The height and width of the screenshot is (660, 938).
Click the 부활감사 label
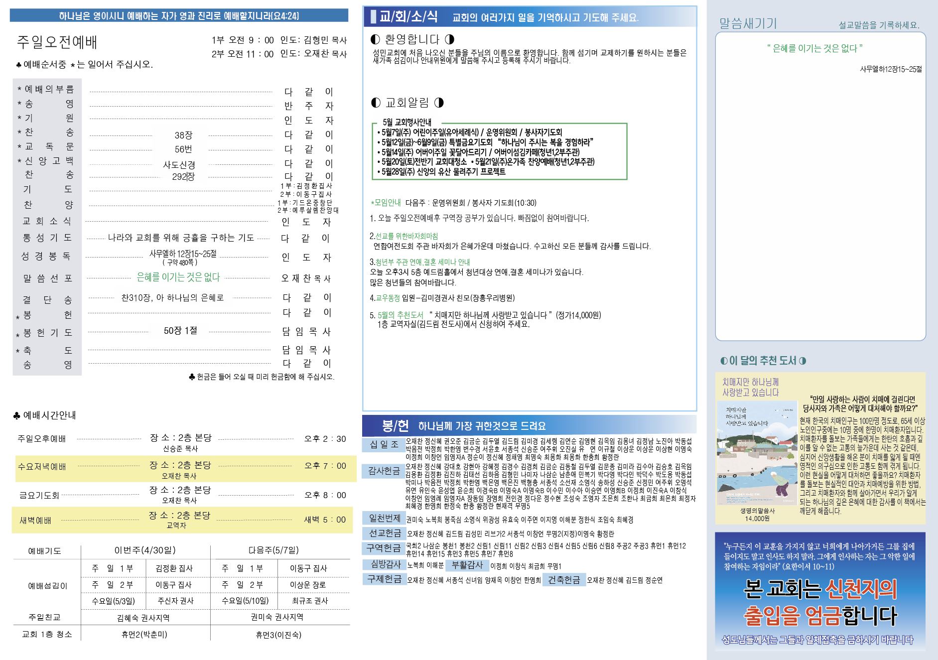[467, 565]
